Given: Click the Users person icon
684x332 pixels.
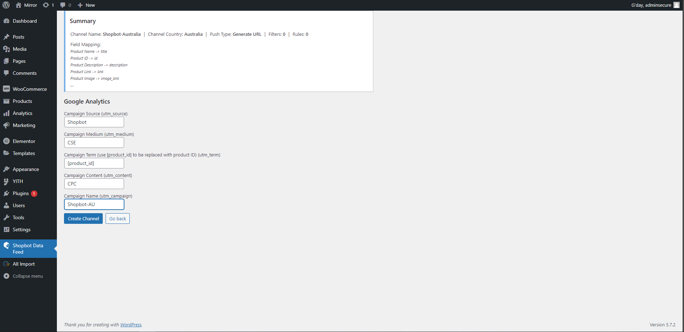Looking at the screenshot, I should click(6, 205).
